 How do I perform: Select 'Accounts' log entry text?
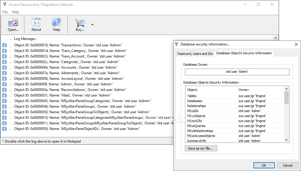tap(66, 67)
